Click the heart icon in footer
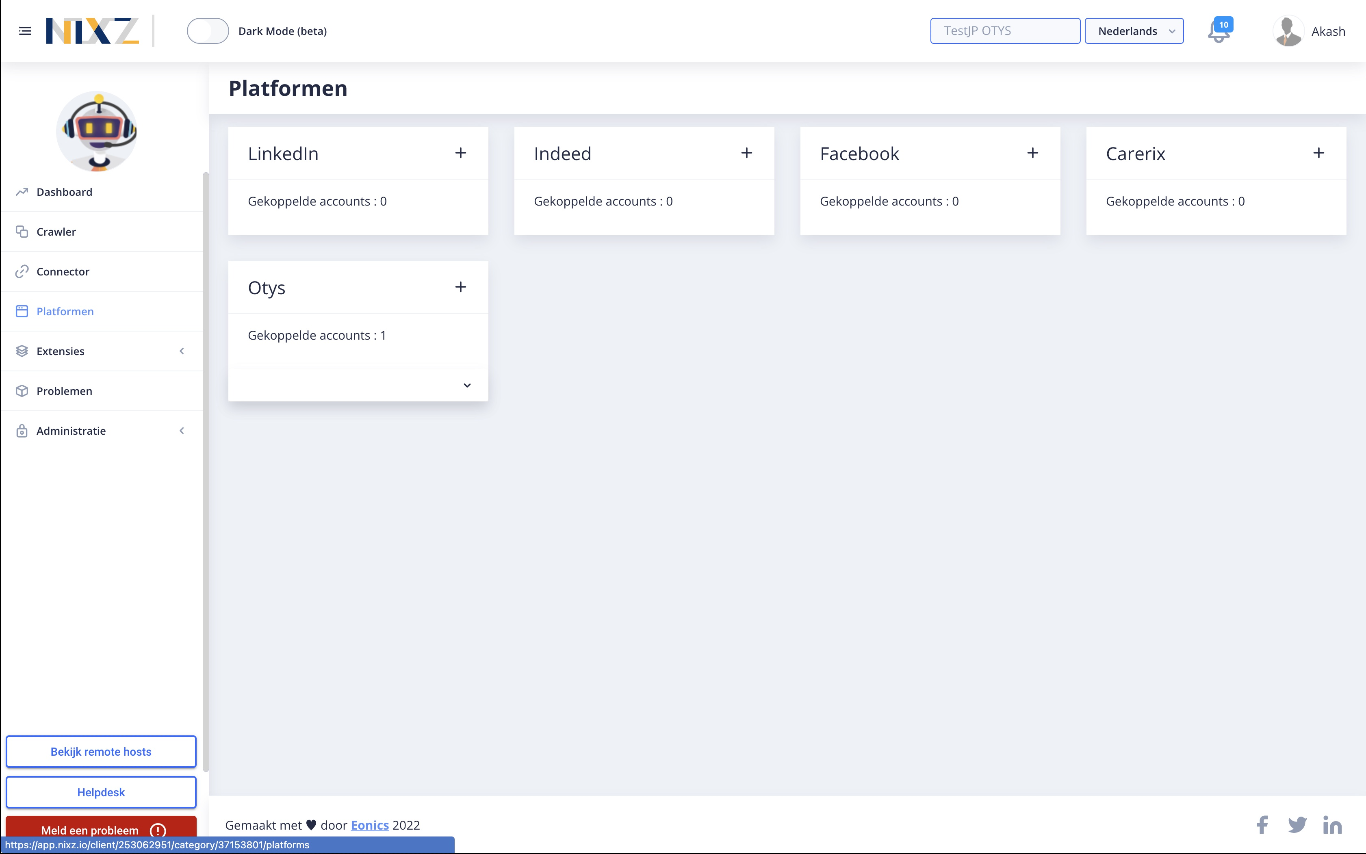Viewport: 1366px width, 854px height. 311,825
